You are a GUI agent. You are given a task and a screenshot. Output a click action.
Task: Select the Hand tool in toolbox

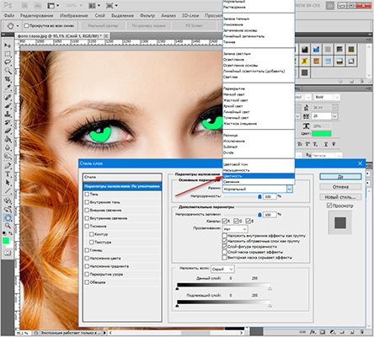point(8,217)
